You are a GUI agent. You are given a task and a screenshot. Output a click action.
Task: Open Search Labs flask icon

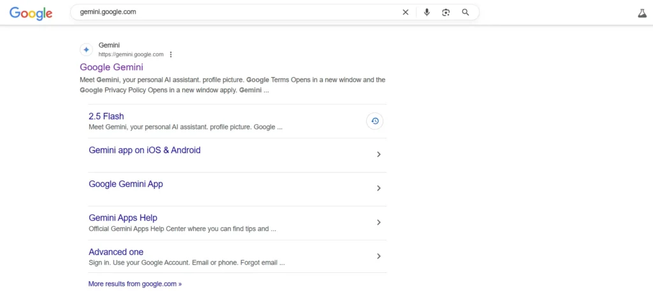point(642,13)
